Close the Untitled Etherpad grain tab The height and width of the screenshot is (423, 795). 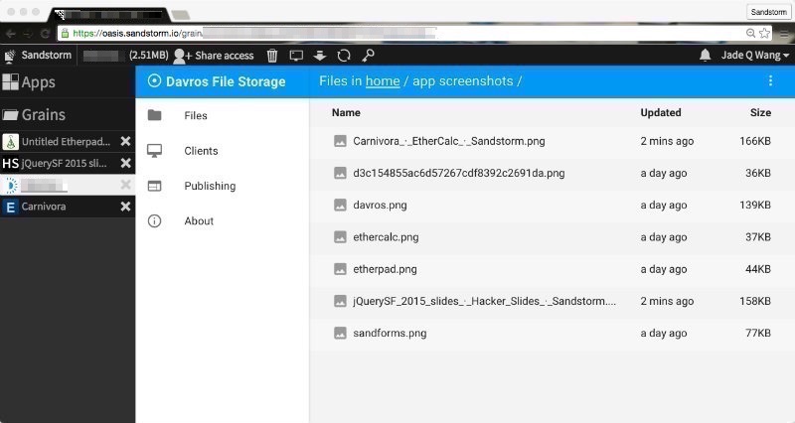pos(125,141)
